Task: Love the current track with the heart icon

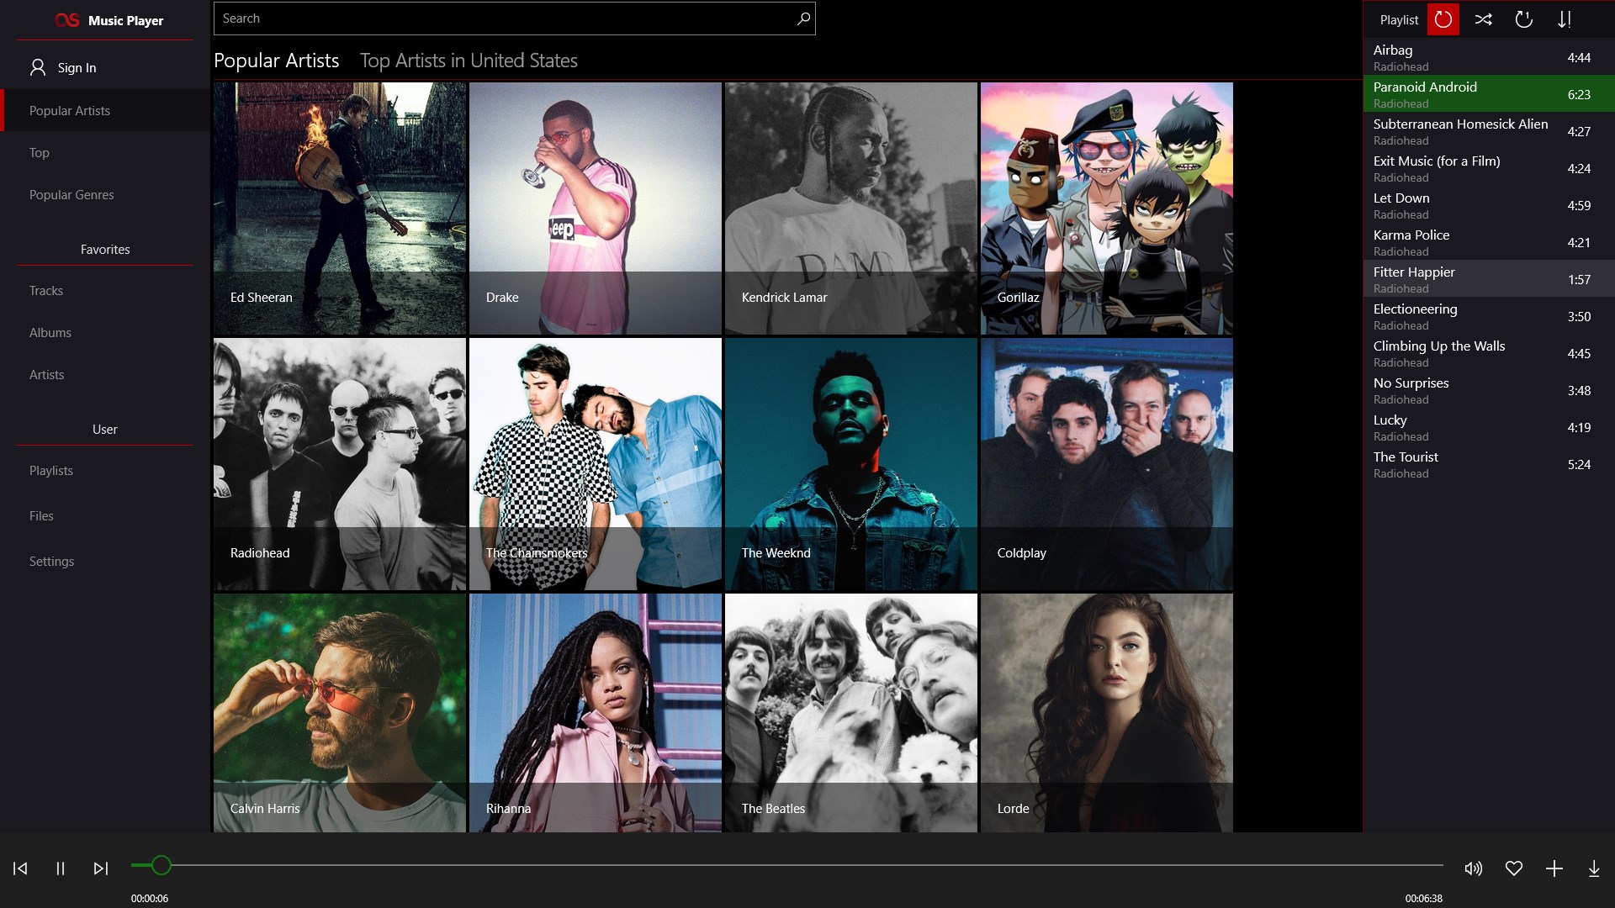Action: click(x=1514, y=868)
